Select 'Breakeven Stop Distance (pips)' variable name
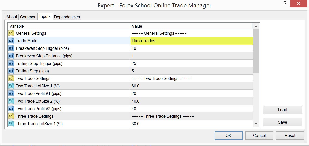 44,56
